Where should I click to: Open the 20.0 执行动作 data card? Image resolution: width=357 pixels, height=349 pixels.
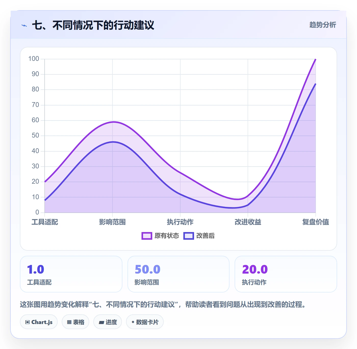pos(286,274)
